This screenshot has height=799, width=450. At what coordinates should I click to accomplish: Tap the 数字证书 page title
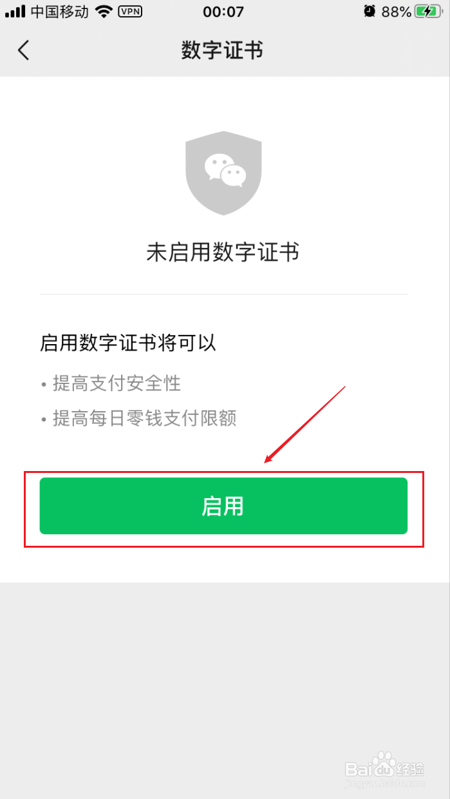pos(222,50)
